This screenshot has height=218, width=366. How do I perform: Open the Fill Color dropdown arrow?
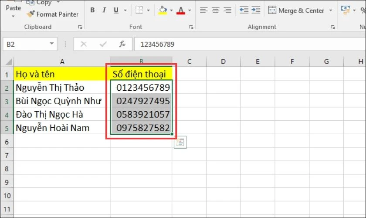pyautogui.click(x=171, y=10)
